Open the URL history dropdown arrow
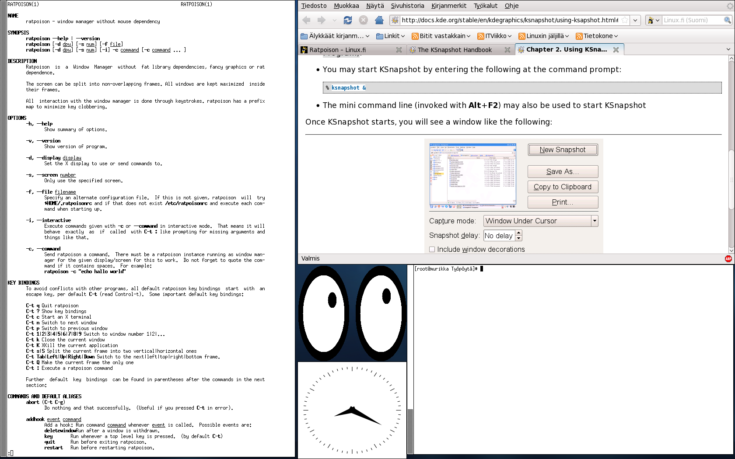The image size is (735, 459). point(635,20)
